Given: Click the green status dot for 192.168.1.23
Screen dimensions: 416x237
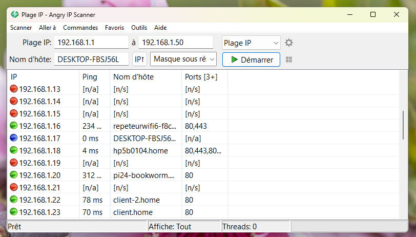Looking at the screenshot, I should pos(13,212).
